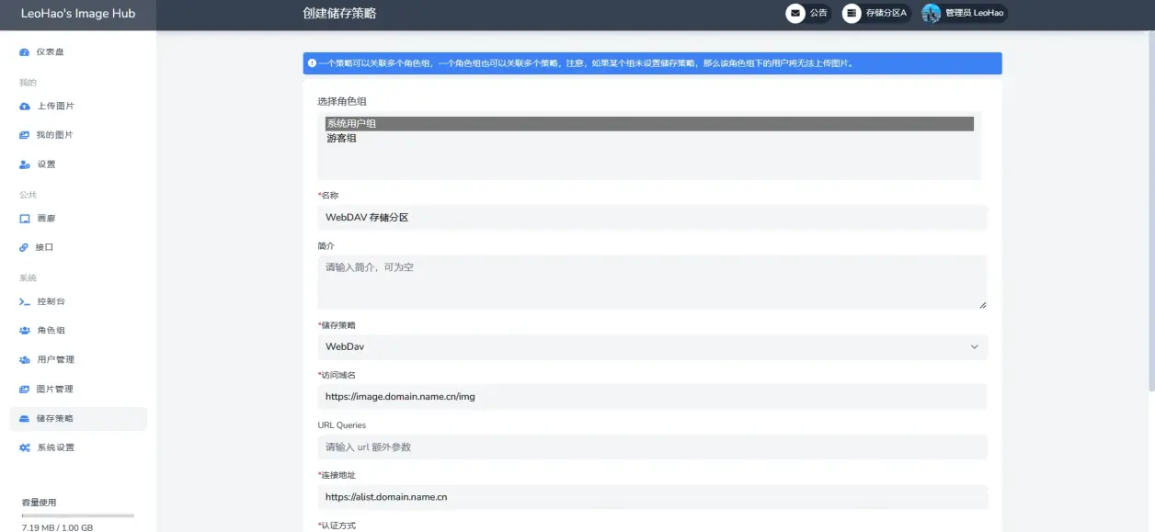The height and width of the screenshot is (532, 1155).
Task: Click the users icon beside 用户管理
Action: coord(25,360)
